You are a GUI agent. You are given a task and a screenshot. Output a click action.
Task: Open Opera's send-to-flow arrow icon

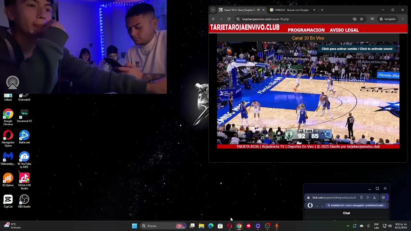(x=368, y=198)
